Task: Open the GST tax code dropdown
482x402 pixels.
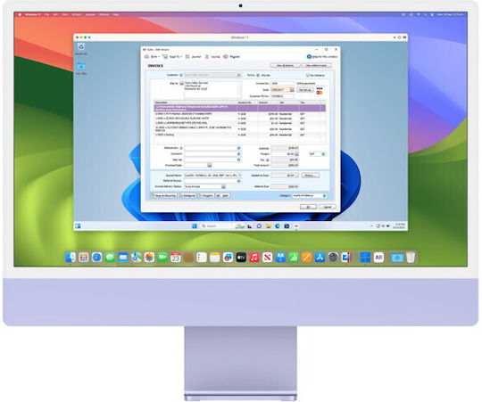Action: 323,154
